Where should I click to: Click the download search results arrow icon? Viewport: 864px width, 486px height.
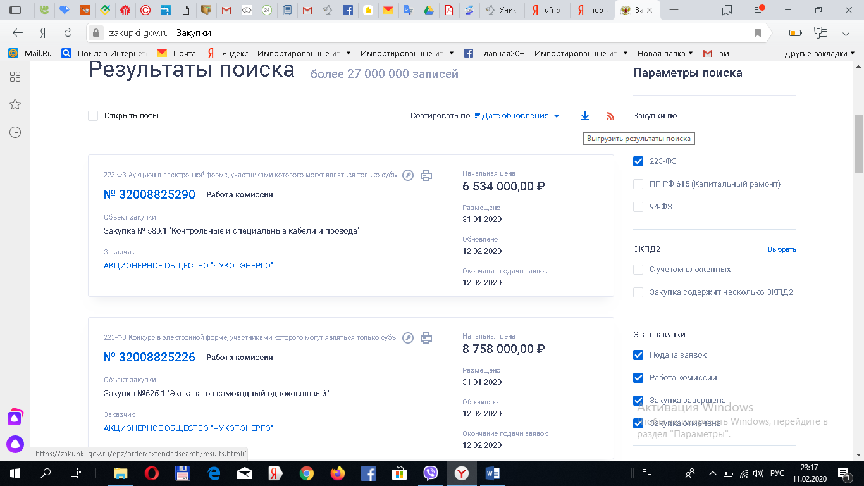(x=585, y=116)
